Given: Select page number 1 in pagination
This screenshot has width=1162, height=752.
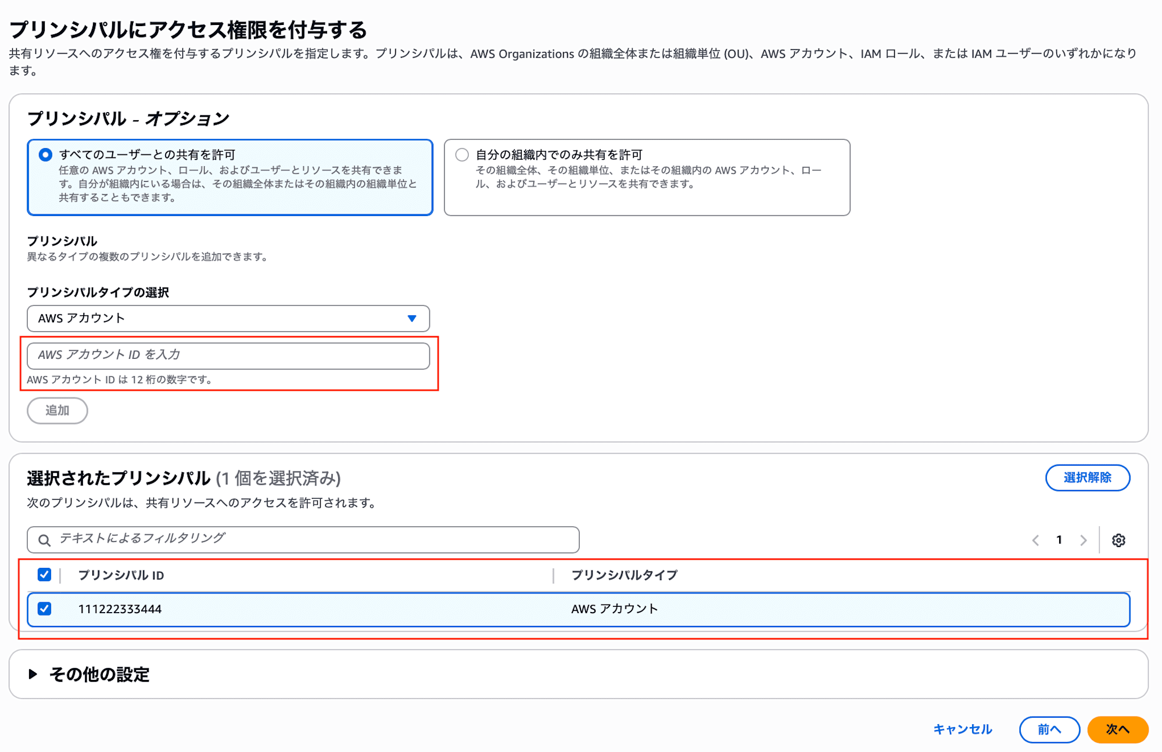Looking at the screenshot, I should coord(1059,539).
